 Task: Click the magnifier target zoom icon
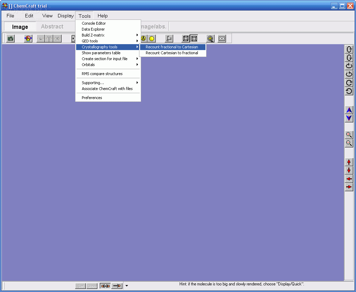(x=211, y=39)
